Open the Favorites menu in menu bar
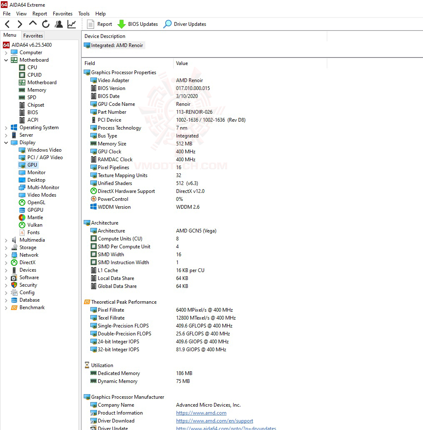Viewport: 423px width, 430px height. pyautogui.click(x=62, y=14)
